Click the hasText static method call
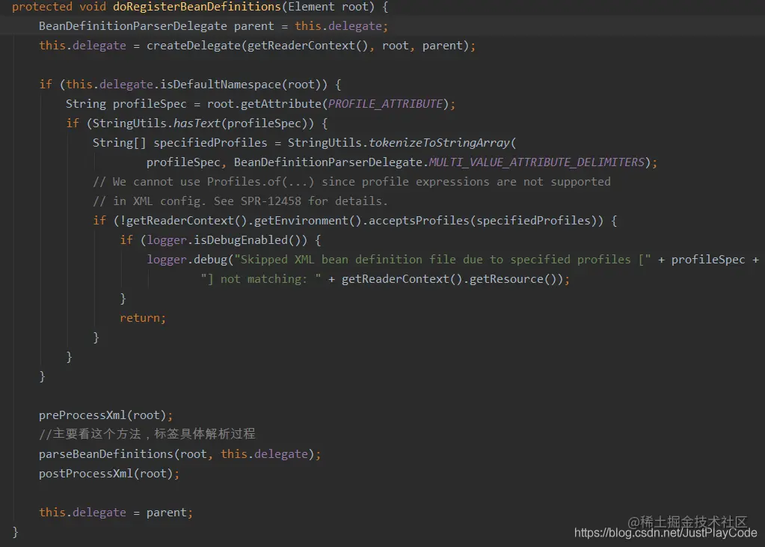Image resolution: width=765 pixels, height=547 pixels. [x=197, y=123]
